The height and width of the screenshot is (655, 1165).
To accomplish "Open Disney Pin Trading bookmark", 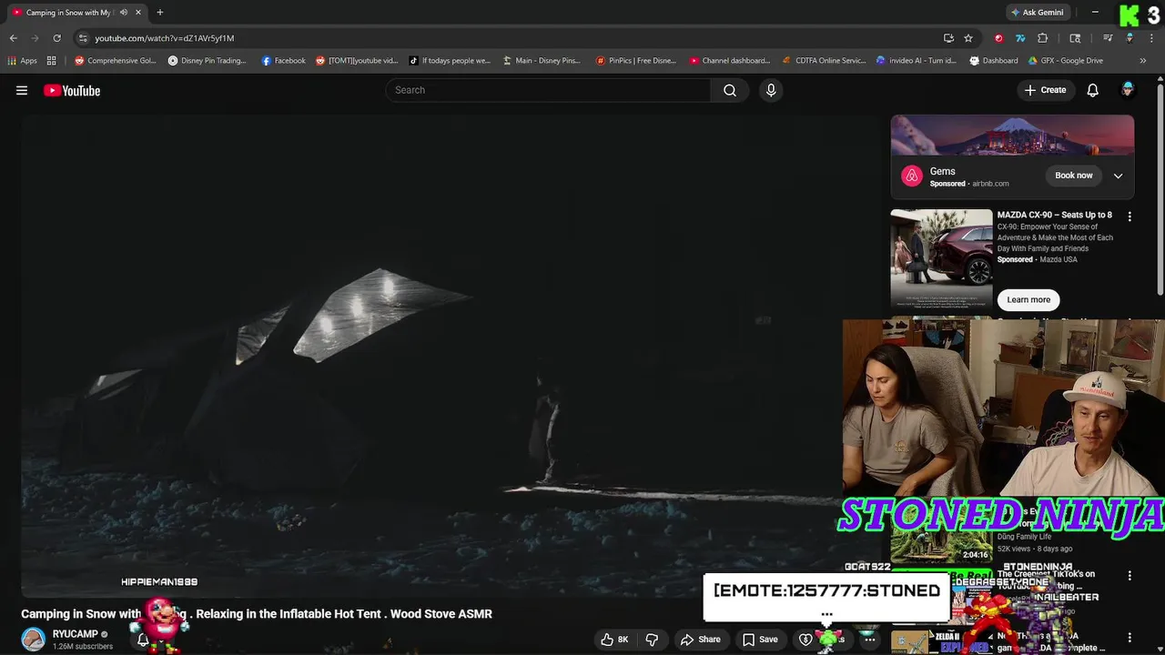I will click(x=207, y=61).
